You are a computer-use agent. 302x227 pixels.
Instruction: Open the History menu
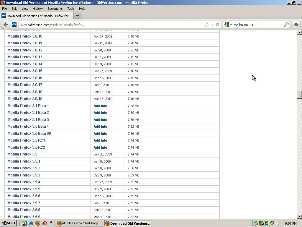tap(38, 9)
